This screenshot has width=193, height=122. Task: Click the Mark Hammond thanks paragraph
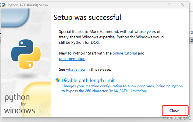[x=111, y=37]
